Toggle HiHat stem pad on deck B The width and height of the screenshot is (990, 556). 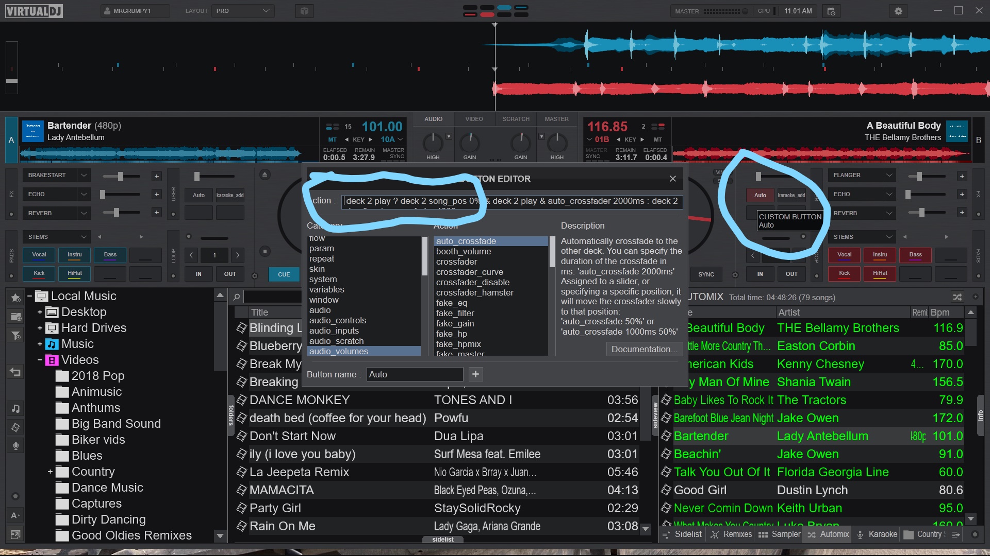[x=880, y=273]
